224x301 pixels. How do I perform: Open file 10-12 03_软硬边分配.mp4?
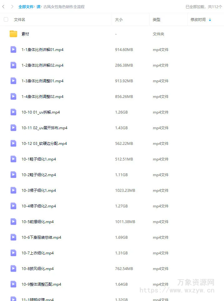click(x=44, y=143)
